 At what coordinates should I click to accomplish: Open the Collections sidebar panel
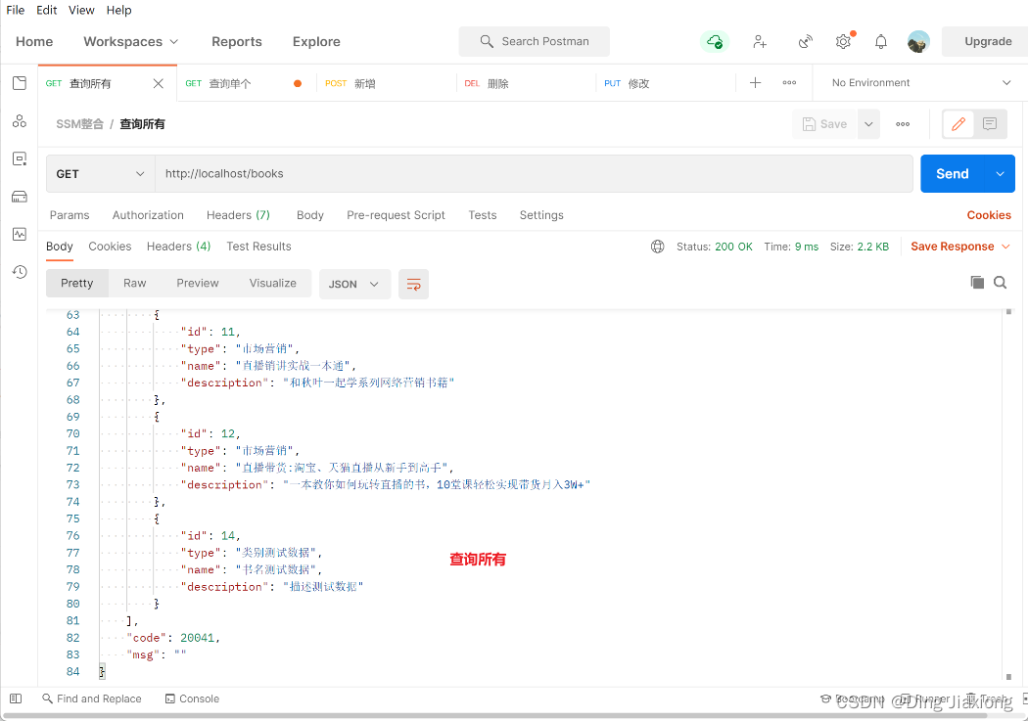pyautogui.click(x=19, y=83)
